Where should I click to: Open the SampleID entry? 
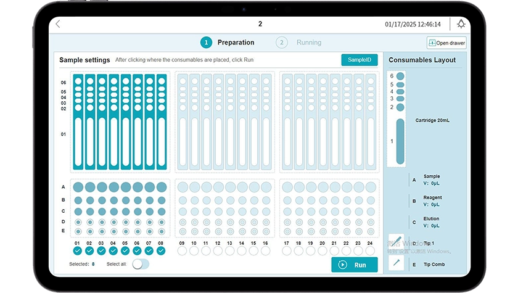359,60
